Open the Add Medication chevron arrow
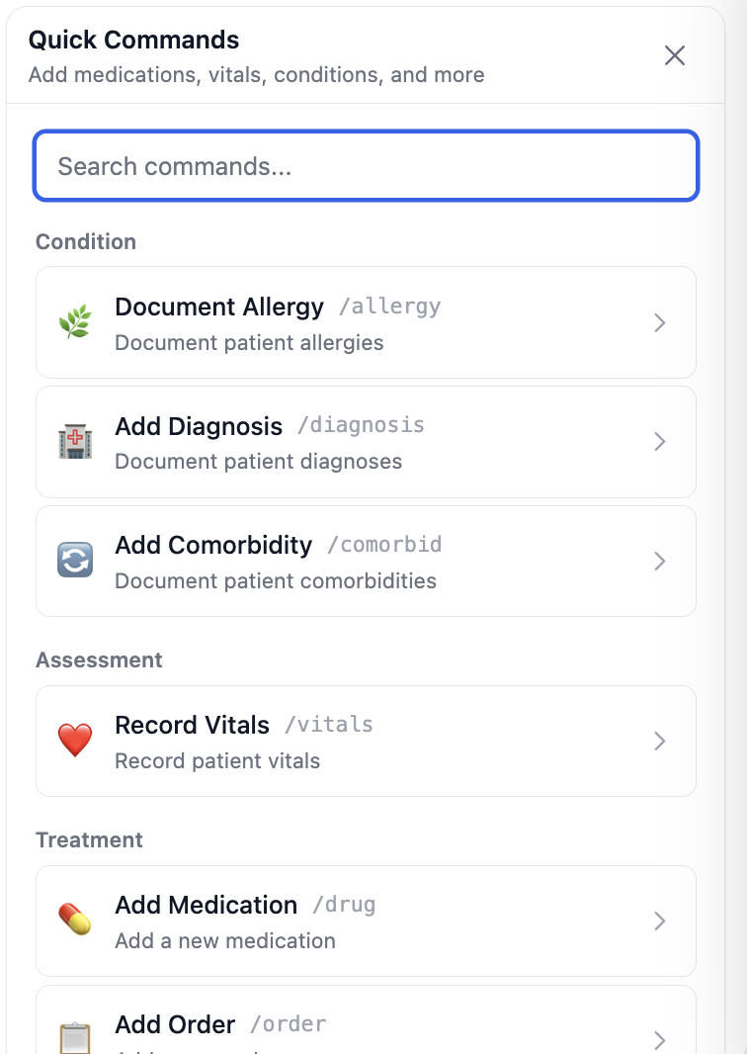 click(x=660, y=922)
